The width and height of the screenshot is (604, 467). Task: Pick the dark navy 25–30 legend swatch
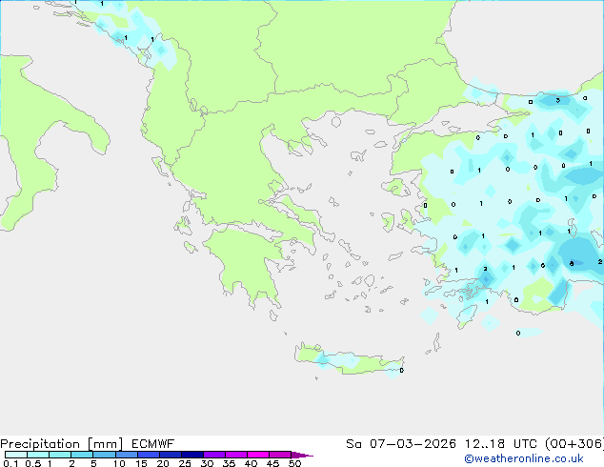pos(192,455)
